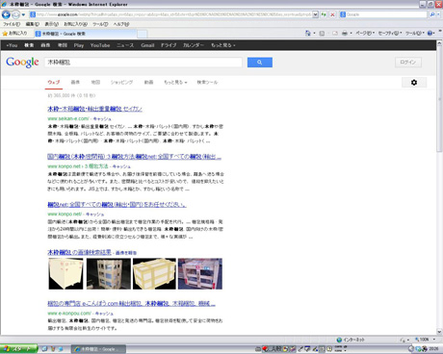Viewport: 443px width, 354px height.
Task: Click the Google search input containing 木枠梱包
Action: (143, 63)
